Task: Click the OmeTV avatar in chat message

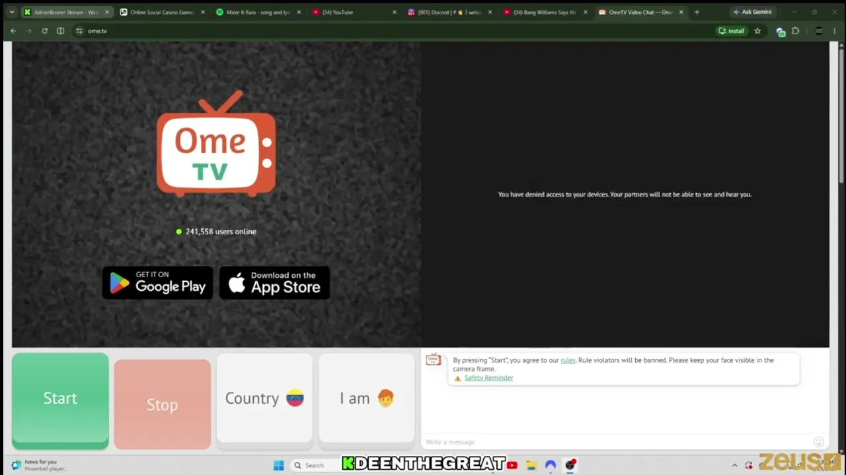Action: tap(434, 360)
